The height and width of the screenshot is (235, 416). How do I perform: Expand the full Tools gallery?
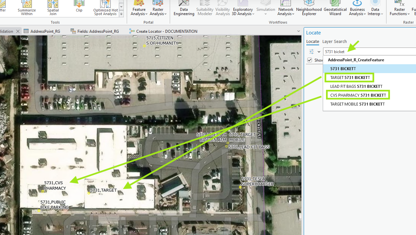click(x=121, y=14)
